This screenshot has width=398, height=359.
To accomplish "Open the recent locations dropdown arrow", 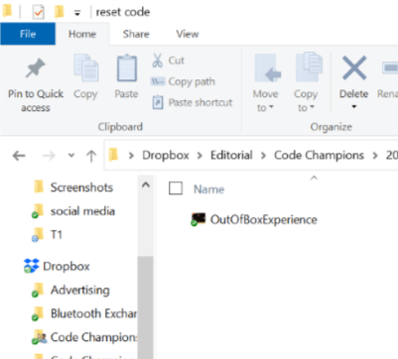I will coord(71,156).
